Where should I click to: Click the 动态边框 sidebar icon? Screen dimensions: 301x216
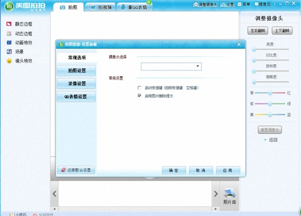[9, 33]
